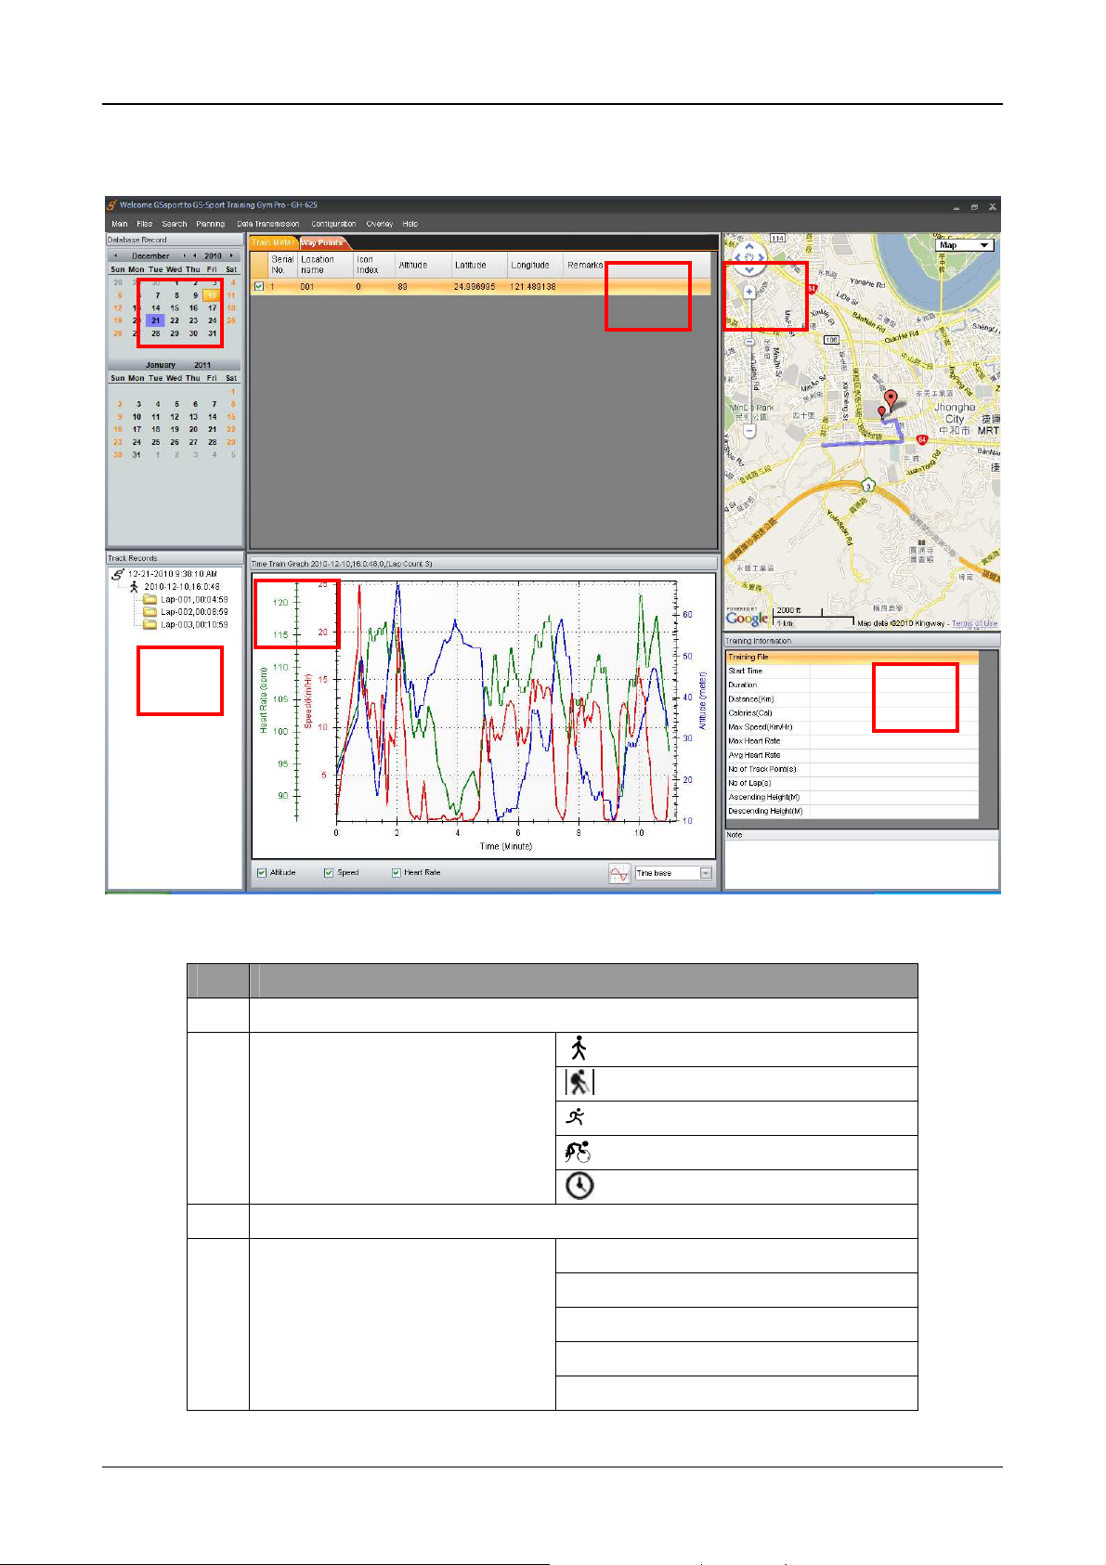1106x1565 pixels.
Task: Open the Terms of Use link
Action: click(x=974, y=624)
